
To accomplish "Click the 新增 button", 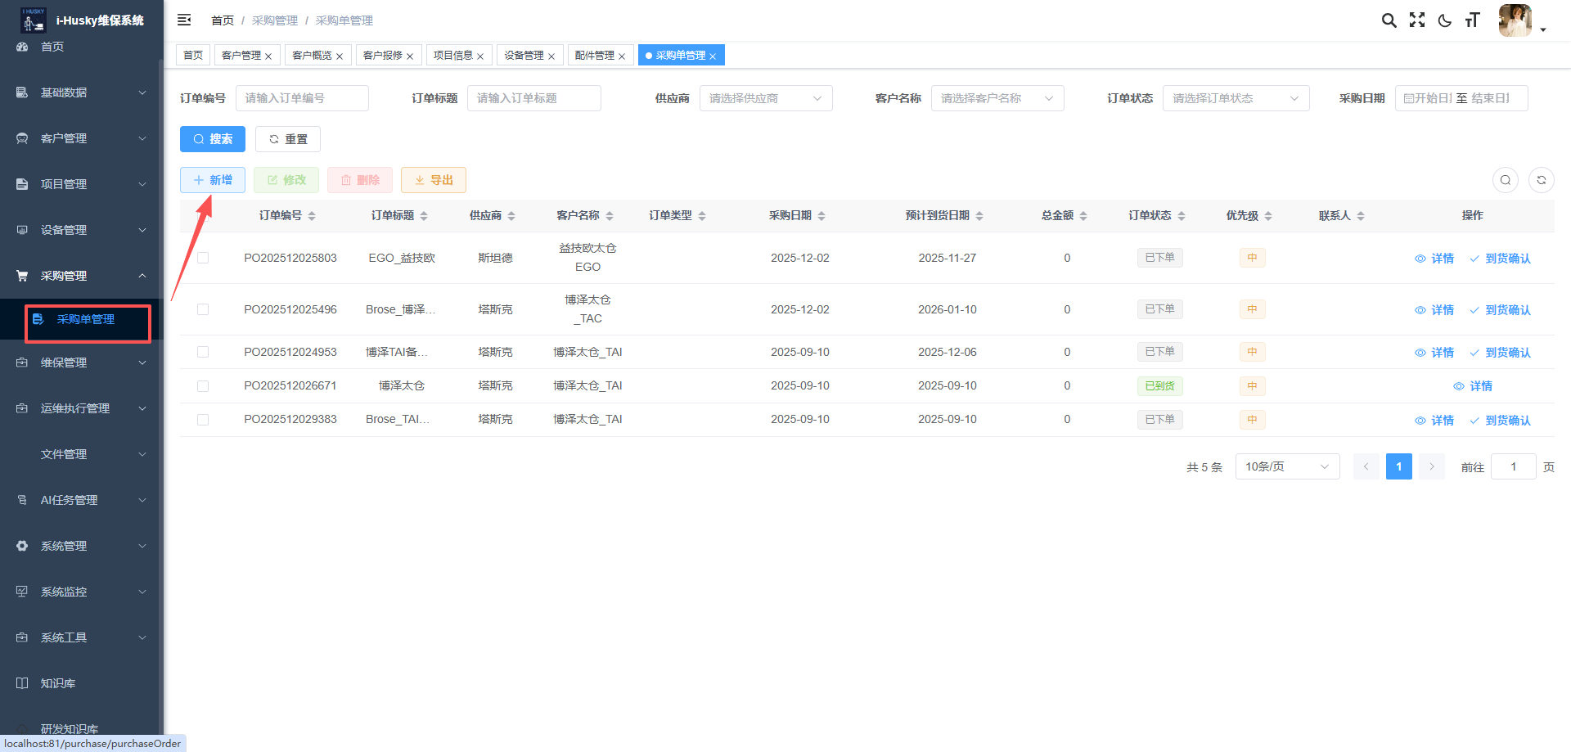I will point(213,180).
